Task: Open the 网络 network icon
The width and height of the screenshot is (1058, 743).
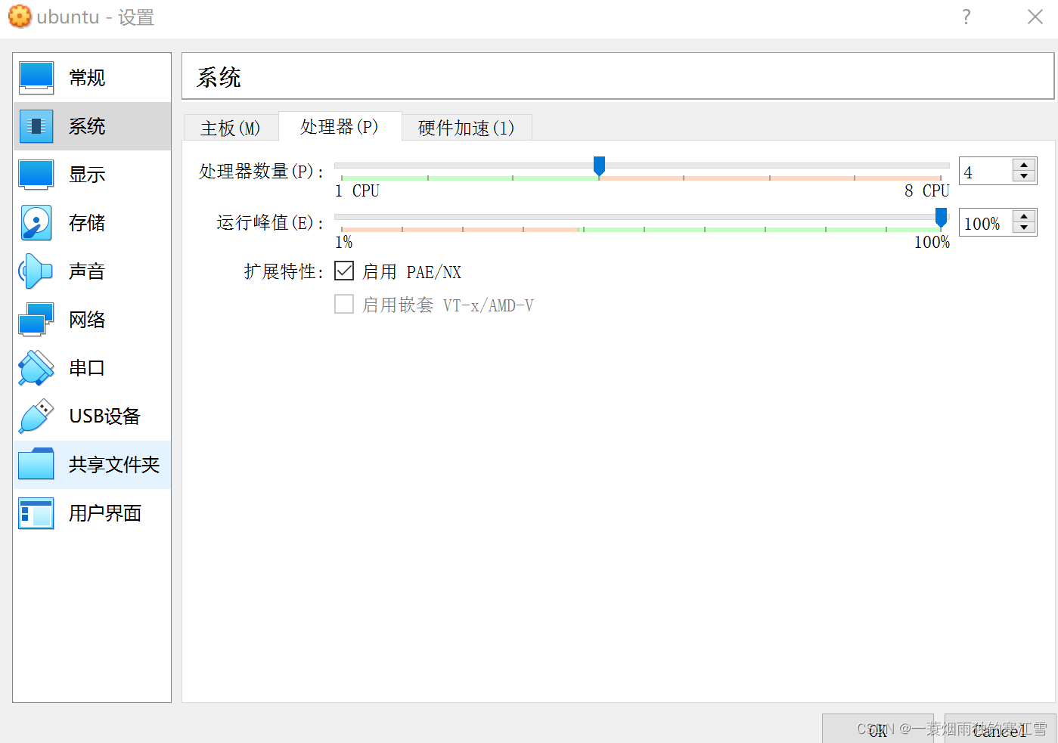Action: tap(36, 320)
